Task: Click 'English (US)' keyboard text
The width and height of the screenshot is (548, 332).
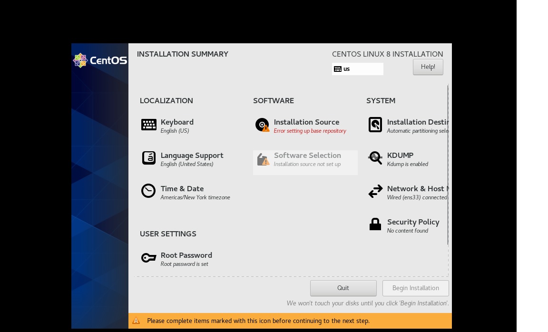Action: point(175,131)
